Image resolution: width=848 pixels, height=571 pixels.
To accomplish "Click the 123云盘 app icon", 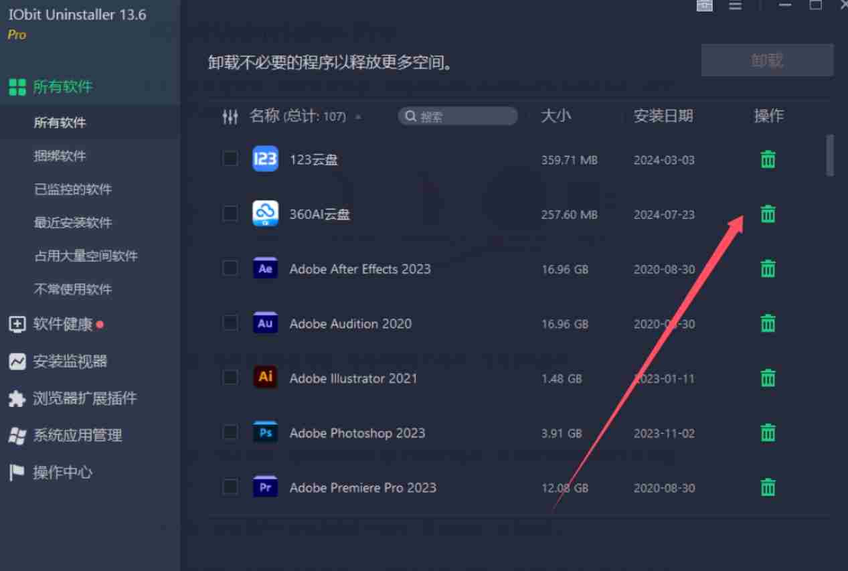I will 265,159.
